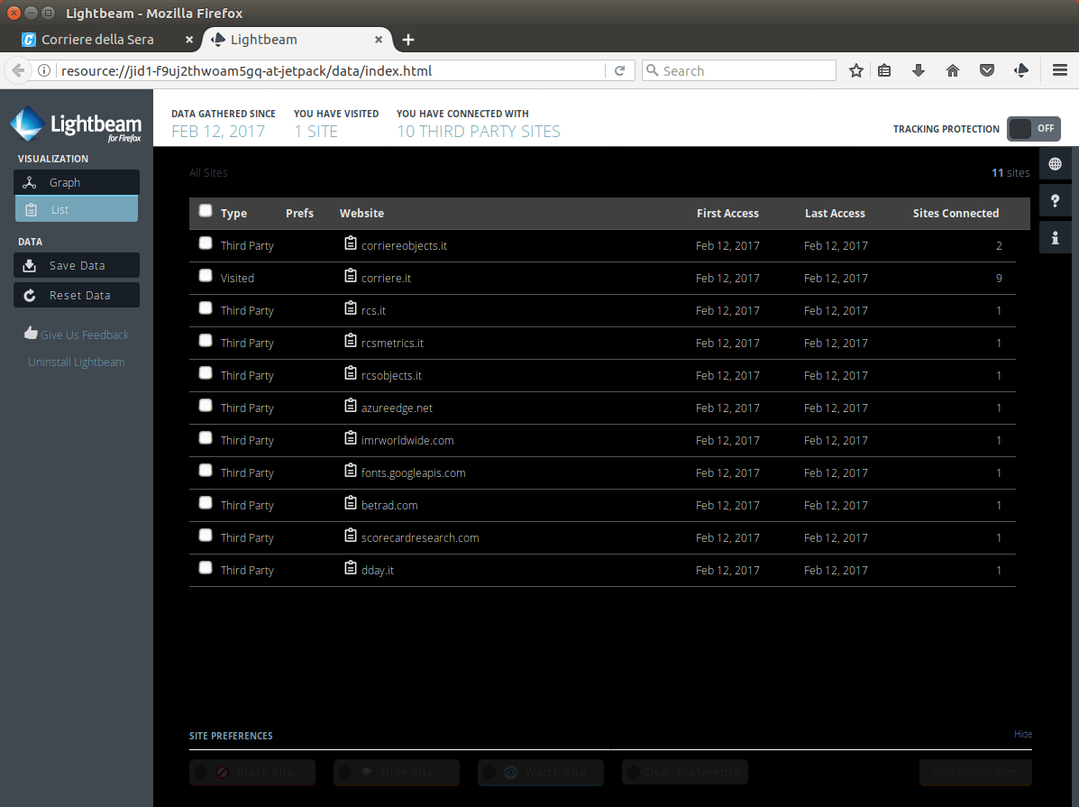1079x807 pixels.
Task: Open a new browser tab
Action: 408,40
